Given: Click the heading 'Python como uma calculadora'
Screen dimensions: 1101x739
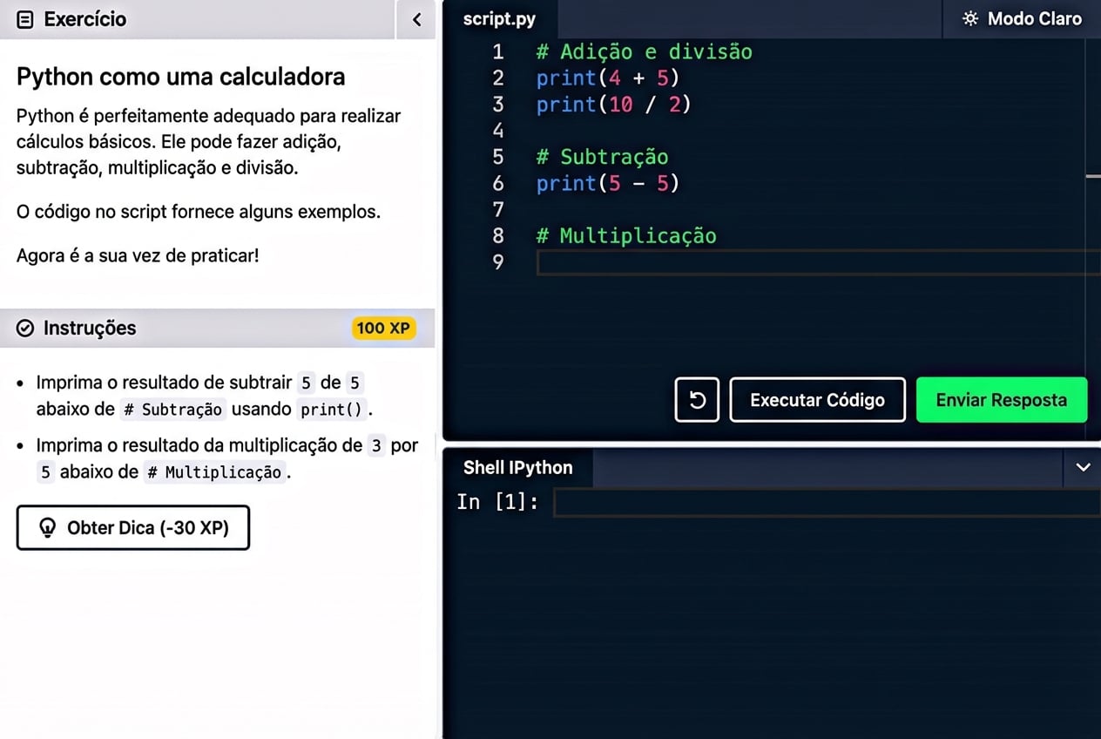Looking at the screenshot, I should click(181, 77).
